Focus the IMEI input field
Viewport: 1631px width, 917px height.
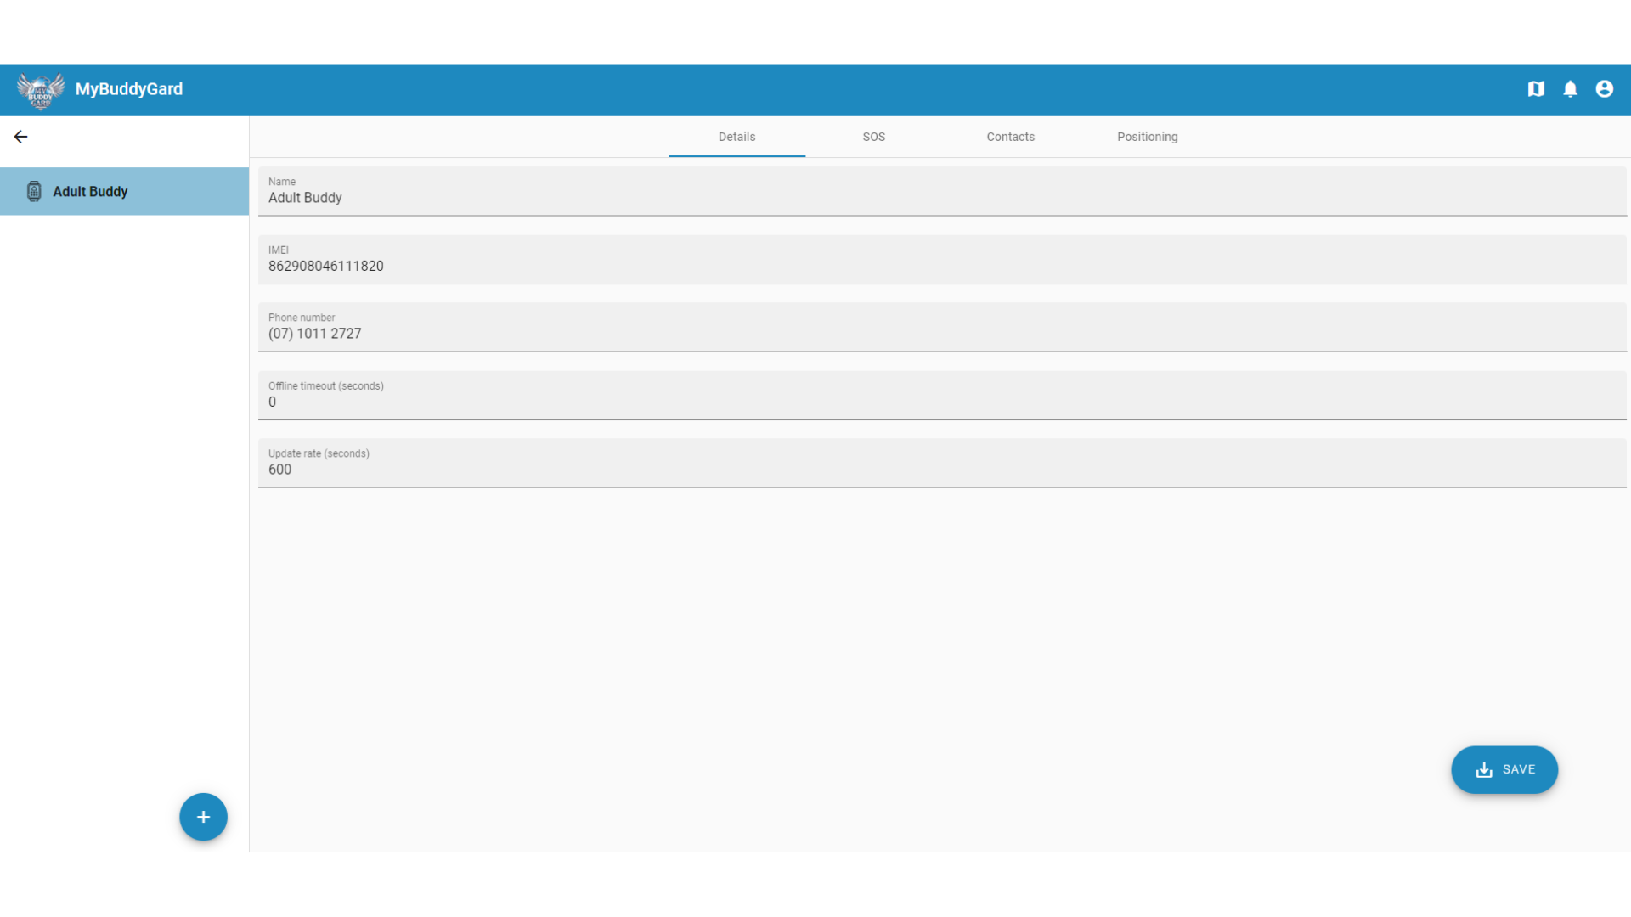[x=941, y=266]
